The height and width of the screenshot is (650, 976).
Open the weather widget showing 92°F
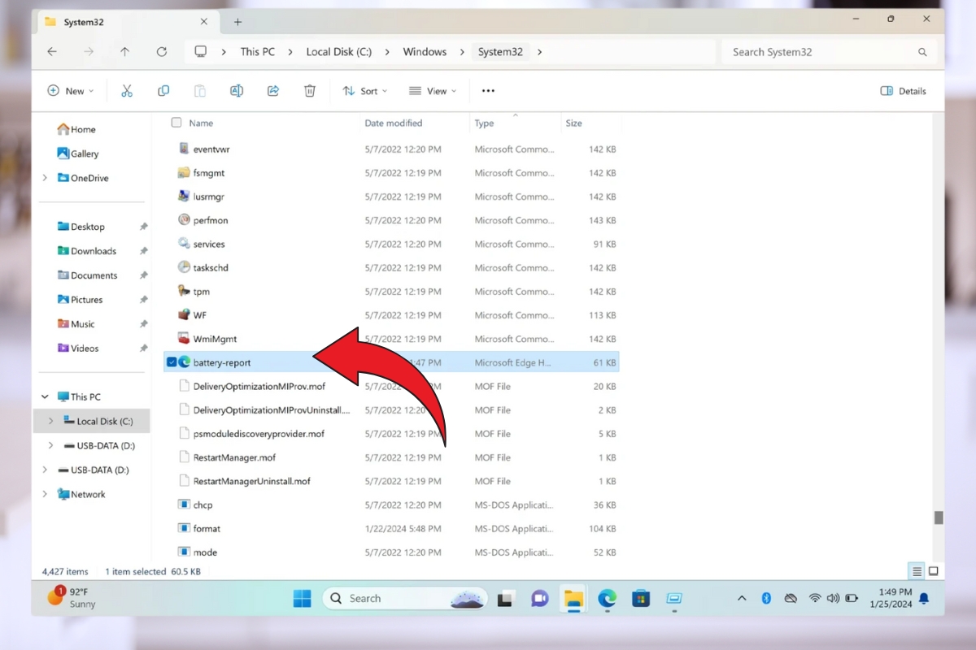[72, 598]
